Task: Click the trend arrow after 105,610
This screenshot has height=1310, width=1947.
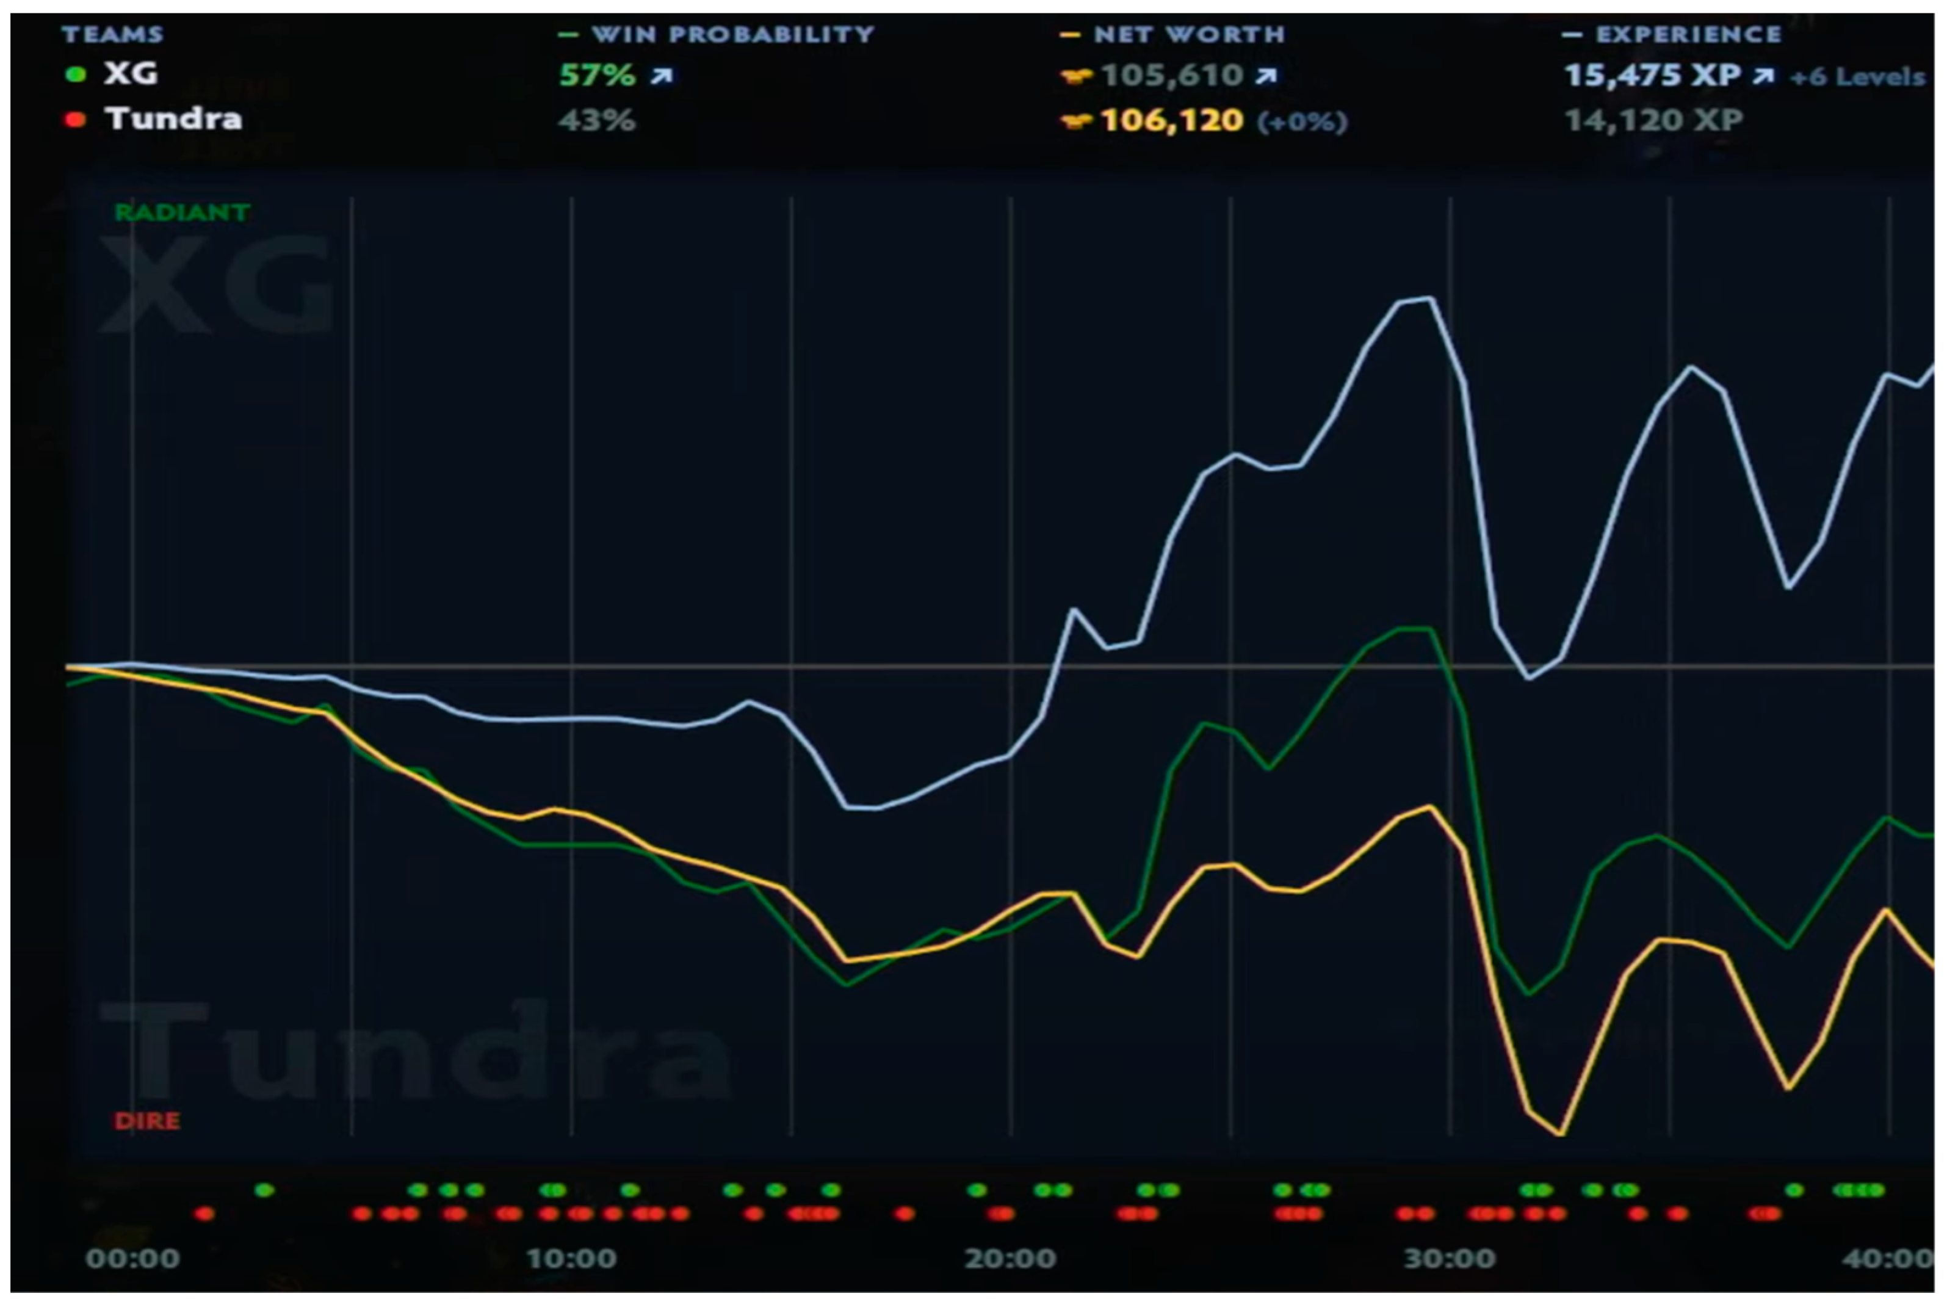Action: tap(1266, 77)
